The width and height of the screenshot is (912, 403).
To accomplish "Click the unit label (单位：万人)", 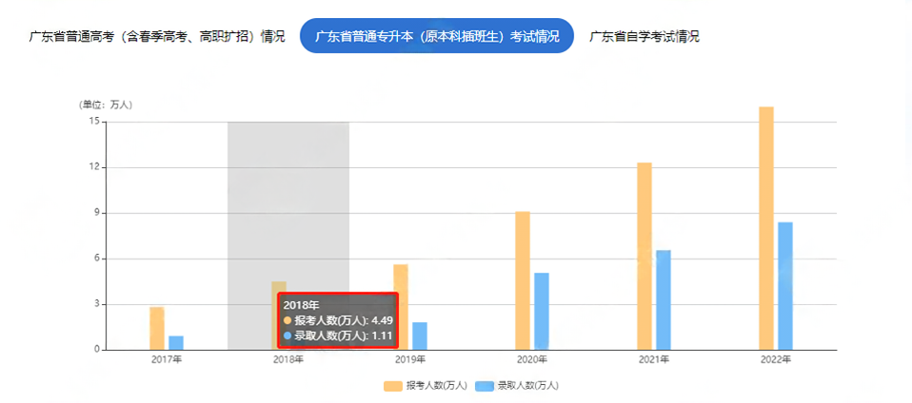I will [106, 106].
